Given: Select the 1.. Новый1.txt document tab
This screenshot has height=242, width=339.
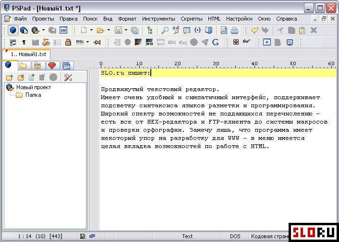Looking at the screenshot, I should click(26, 54).
